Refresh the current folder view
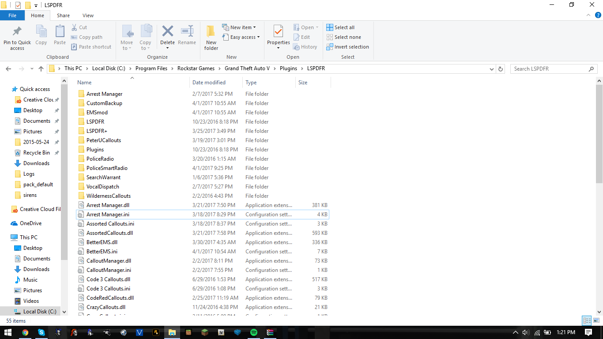 (x=501, y=69)
